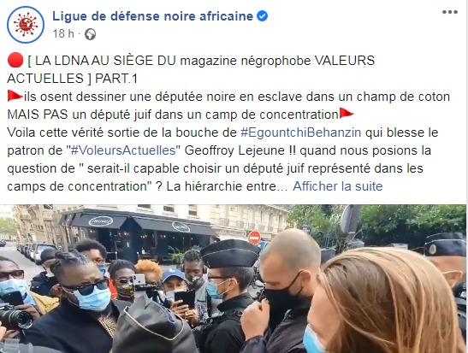The width and height of the screenshot is (468, 353).
Task: Click the LDNA page profile picture
Action: pyautogui.click(x=26, y=25)
